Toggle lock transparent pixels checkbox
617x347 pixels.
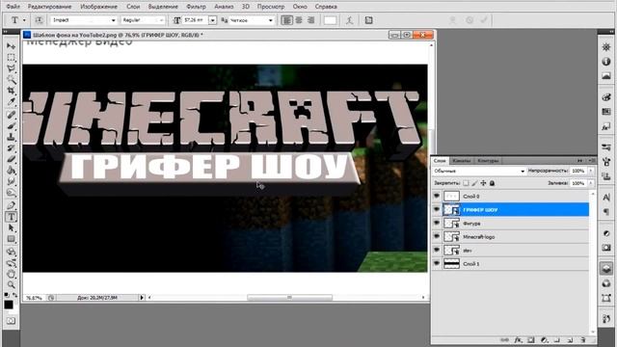466,183
